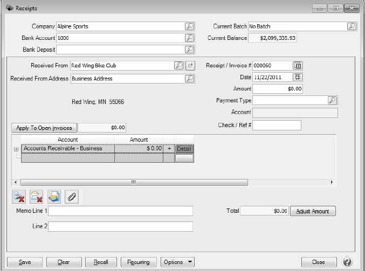Screen dimensions: 365x271
Task: Click the Receipt / Invoice # number icon
Action: tap(298, 66)
